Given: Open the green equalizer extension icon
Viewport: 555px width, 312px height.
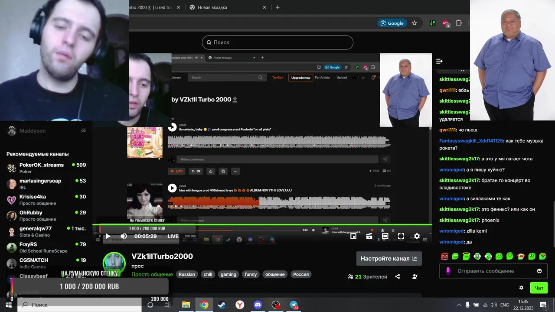Looking at the screenshot, I should (x=432, y=23).
